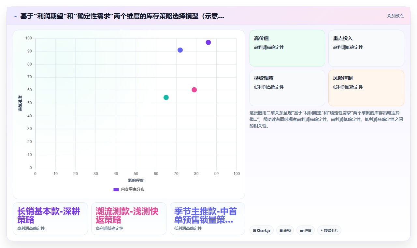Screen dimensions: 417x248
Task: Click the Chart.js tag
Action: 262,230
